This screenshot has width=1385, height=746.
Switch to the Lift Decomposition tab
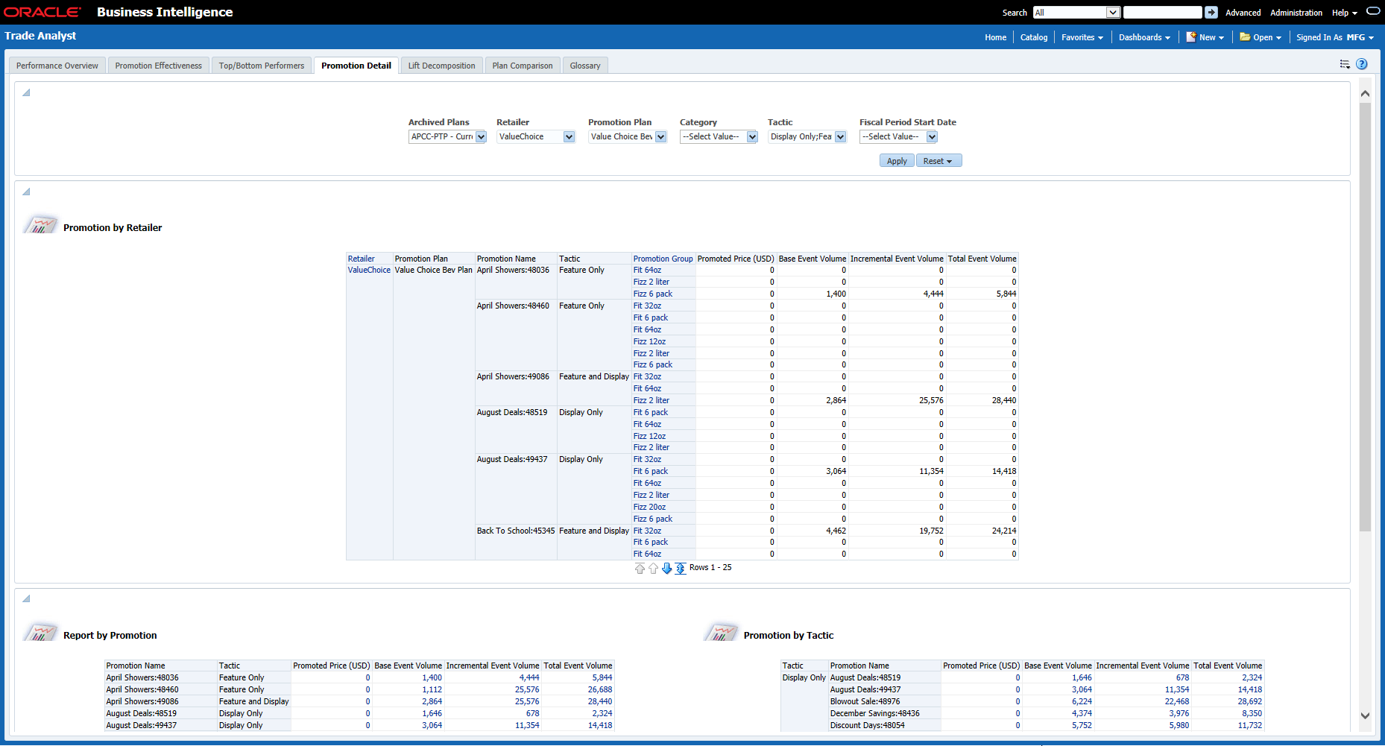(x=441, y=65)
